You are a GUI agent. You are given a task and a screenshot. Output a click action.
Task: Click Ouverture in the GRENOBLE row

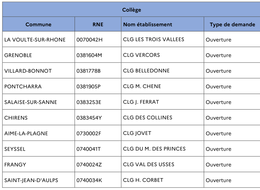coord(218,55)
